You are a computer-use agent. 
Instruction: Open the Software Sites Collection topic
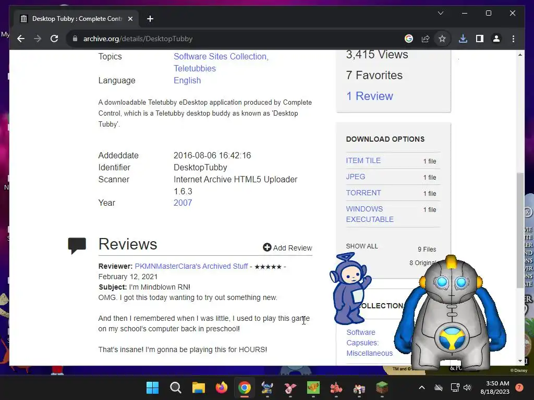pos(221,56)
